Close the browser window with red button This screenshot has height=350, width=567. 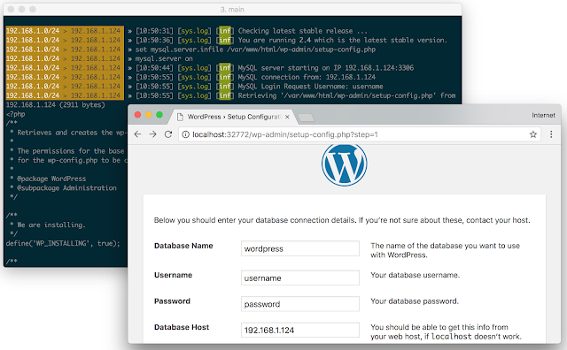click(x=138, y=115)
